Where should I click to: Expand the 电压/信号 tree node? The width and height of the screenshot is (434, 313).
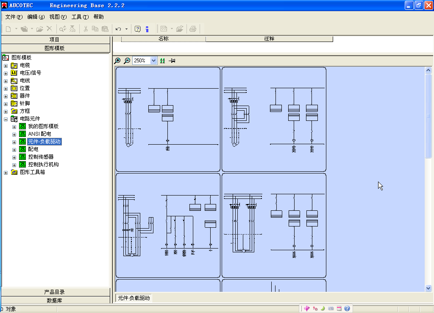(6, 73)
